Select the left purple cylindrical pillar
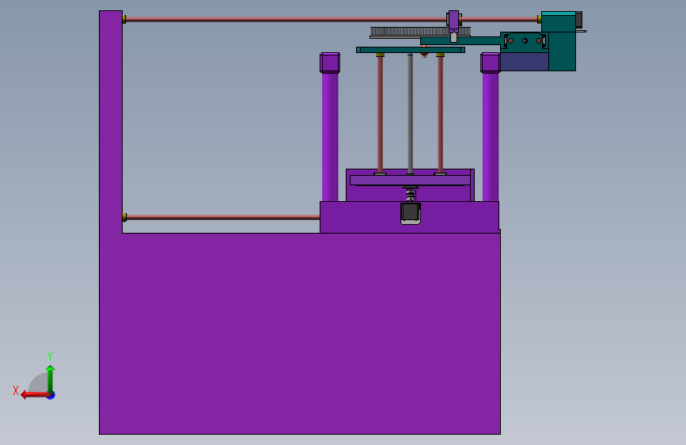 [x=330, y=137]
